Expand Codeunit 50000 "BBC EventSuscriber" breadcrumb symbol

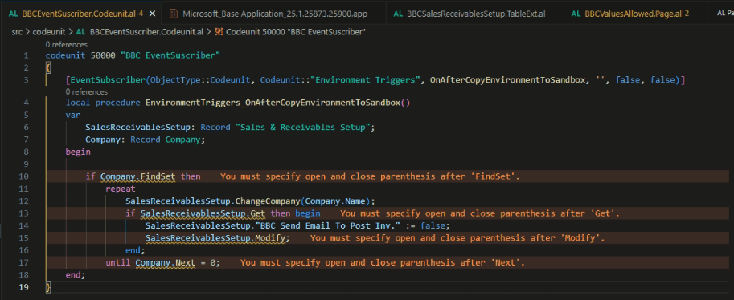[x=296, y=32]
